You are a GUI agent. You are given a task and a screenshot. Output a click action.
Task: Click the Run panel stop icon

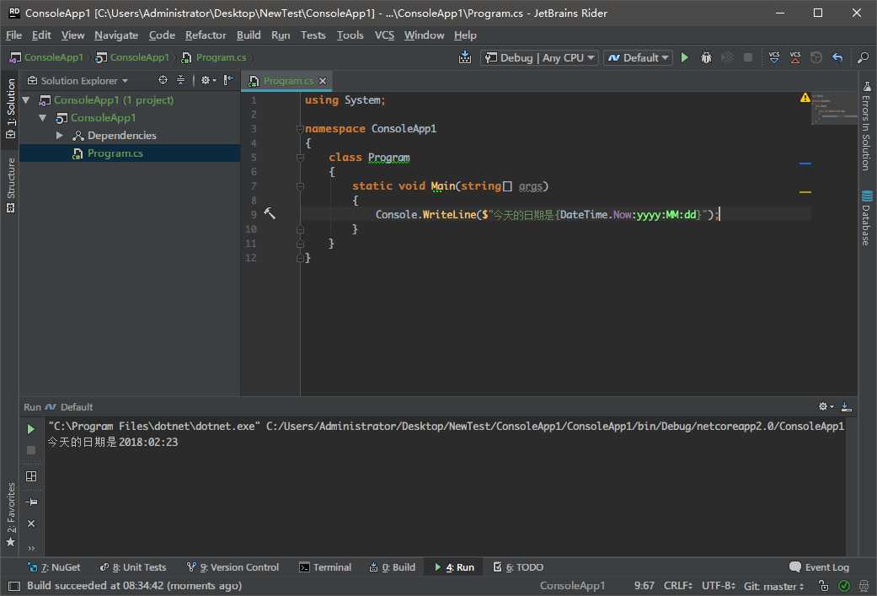tap(31, 450)
